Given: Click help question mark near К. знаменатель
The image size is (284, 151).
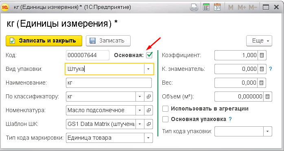Looking at the screenshot, I should [271, 69].
